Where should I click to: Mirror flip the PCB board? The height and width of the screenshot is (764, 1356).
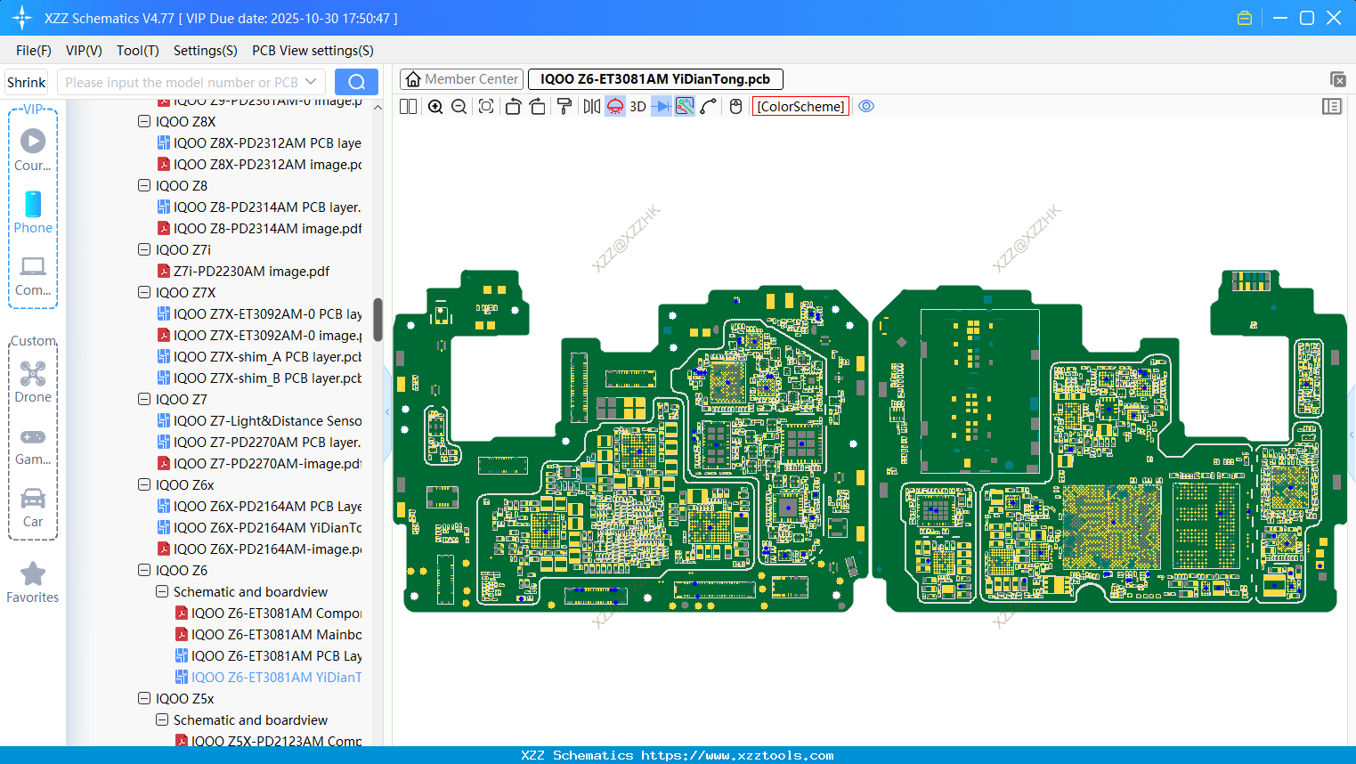tap(592, 107)
